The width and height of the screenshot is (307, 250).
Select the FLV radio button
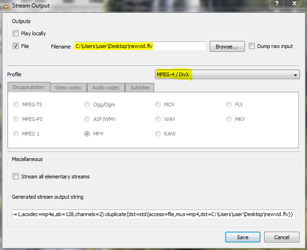[229, 105]
